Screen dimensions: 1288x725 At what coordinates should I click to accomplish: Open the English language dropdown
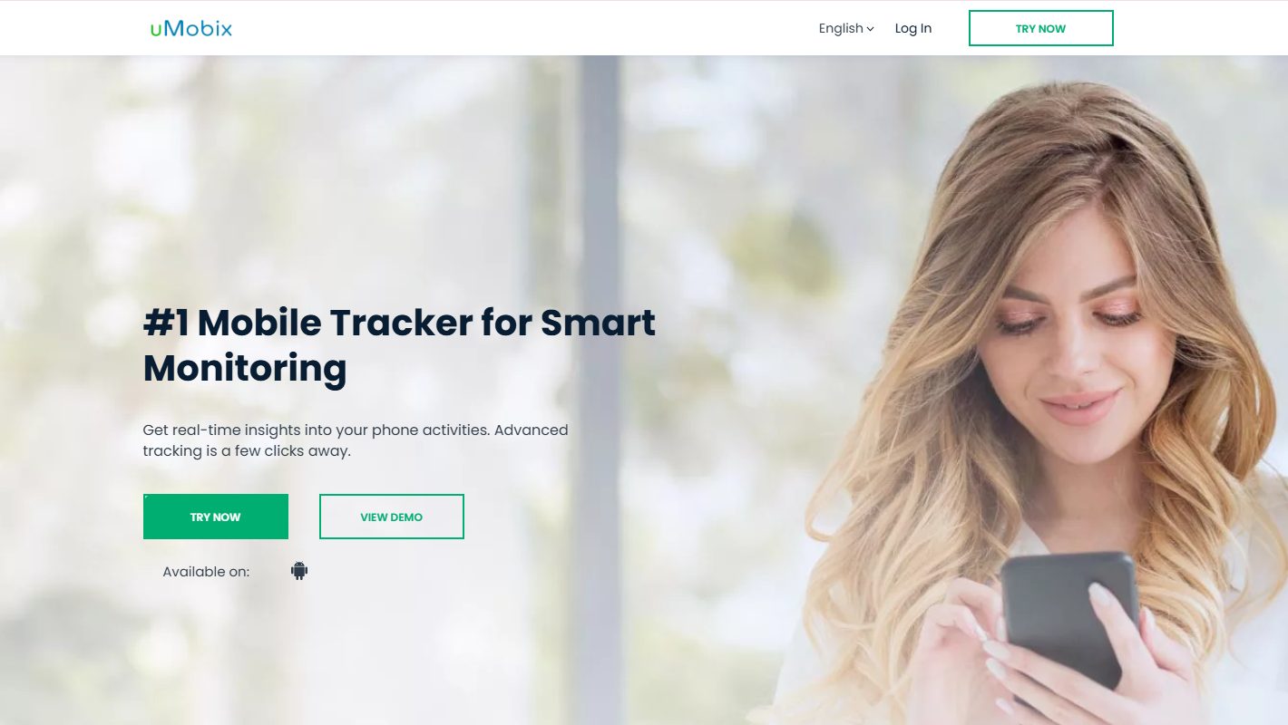click(x=846, y=28)
